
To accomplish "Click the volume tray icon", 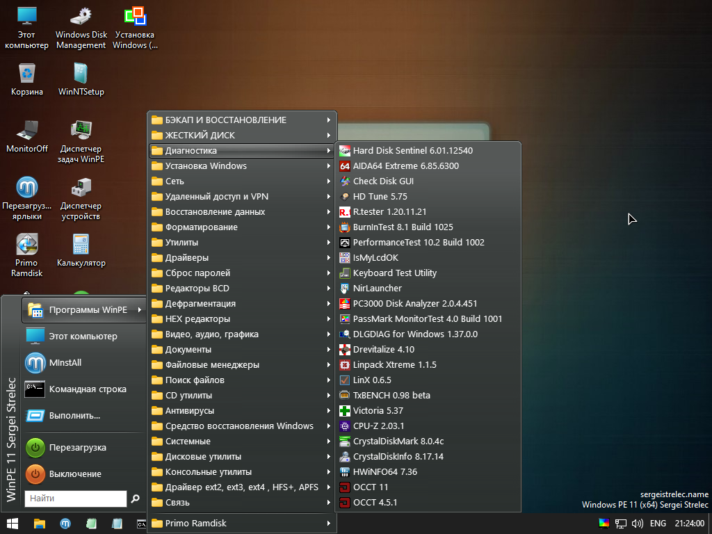I will (x=637, y=524).
